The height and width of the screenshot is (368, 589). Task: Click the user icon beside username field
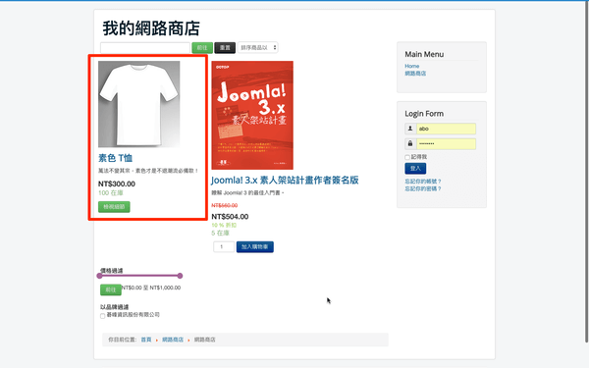(410, 129)
